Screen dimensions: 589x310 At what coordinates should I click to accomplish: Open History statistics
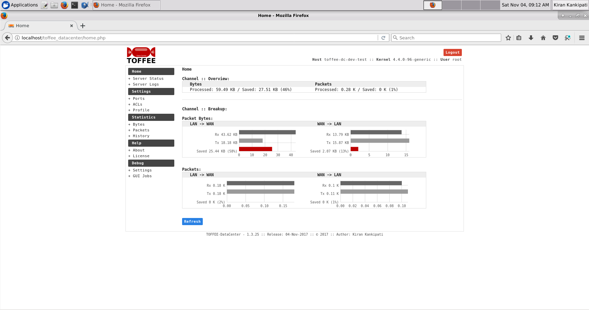tap(141, 136)
